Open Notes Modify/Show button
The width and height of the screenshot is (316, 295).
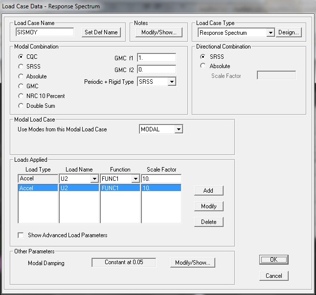(159, 32)
